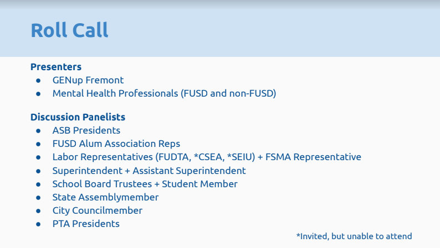The width and height of the screenshot is (440, 248).
Task: Click the 'Invited, but unable to attend' footnote
Action: [x=354, y=236]
